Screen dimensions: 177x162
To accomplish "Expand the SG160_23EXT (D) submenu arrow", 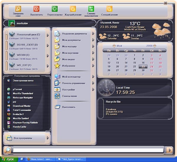I will tap(48, 45).
